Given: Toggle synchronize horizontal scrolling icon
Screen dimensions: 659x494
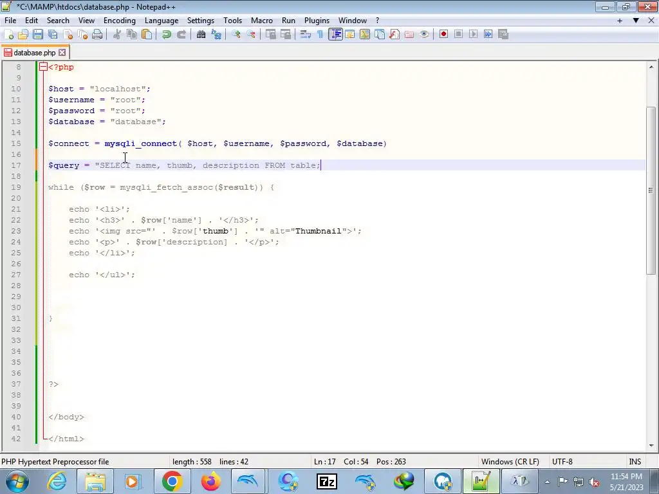Looking at the screenshot, I should point(285,35).
